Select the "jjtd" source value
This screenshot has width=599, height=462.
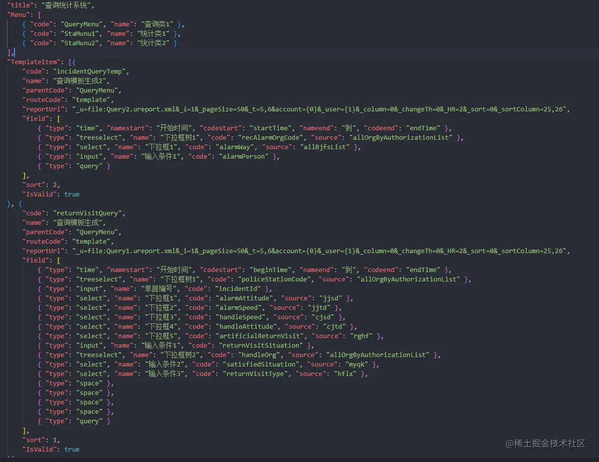pos(318,308)
